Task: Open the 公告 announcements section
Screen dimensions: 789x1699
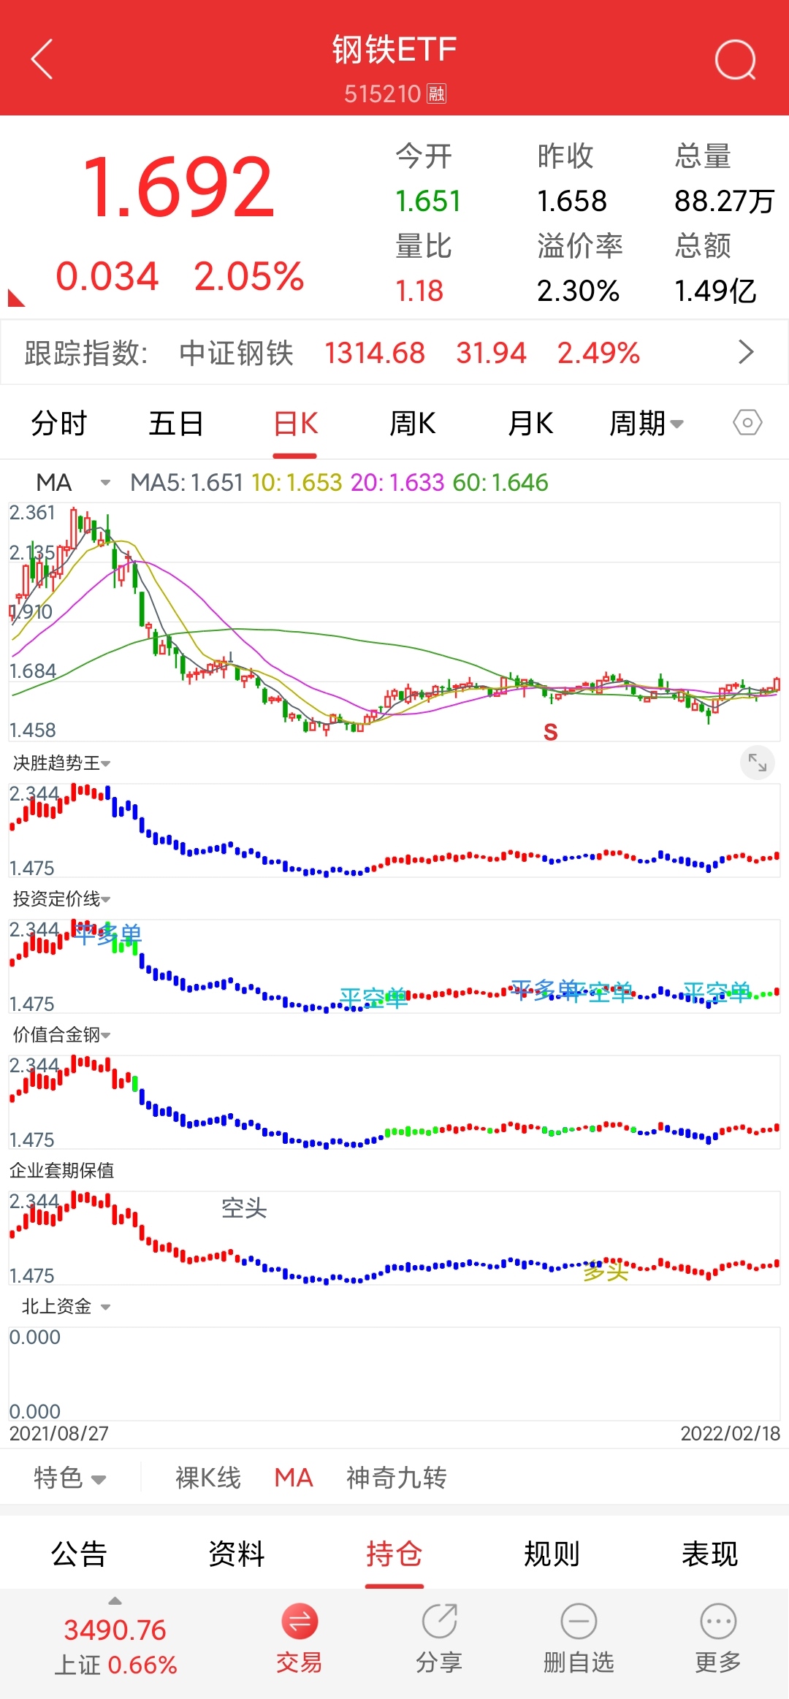Action: [x=79, y=1554]
